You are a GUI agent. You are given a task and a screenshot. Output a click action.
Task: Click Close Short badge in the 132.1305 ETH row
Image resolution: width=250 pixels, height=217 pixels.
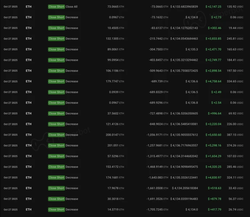pyautogui.click(x=56, y=39)
